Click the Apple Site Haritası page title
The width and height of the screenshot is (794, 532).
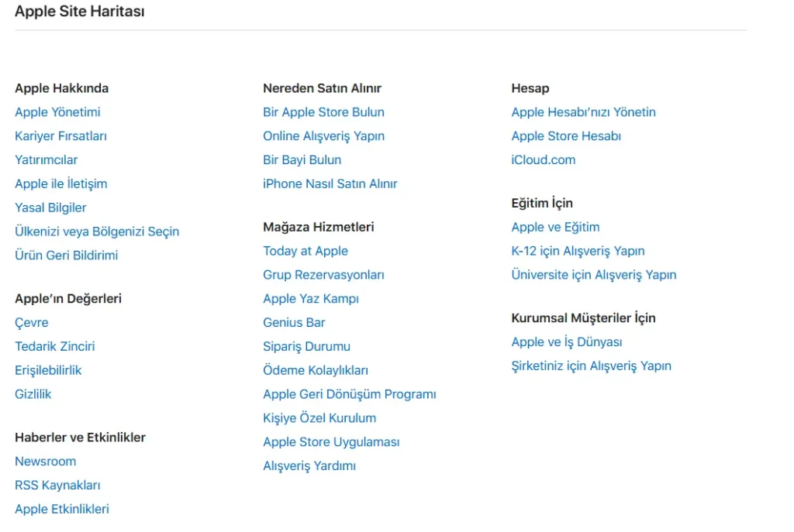click(80, 11)
